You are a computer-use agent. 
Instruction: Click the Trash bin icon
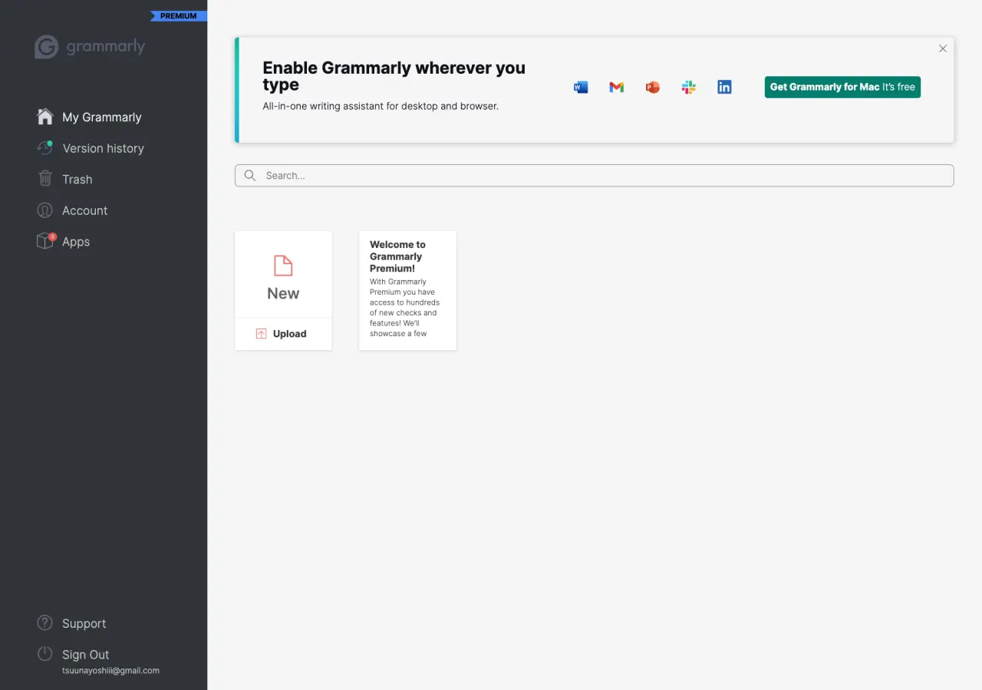tap(45, 179)
